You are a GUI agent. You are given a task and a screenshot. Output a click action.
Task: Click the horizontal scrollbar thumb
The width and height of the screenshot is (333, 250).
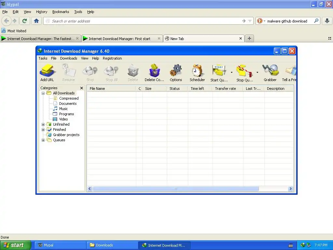click(176, 189)
